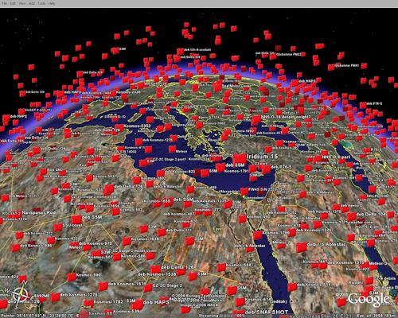The width and height of the screenshot is (398, 318).
Task: Select the CZ-2C Stage 2 marker icon
Action: point(148,288)
